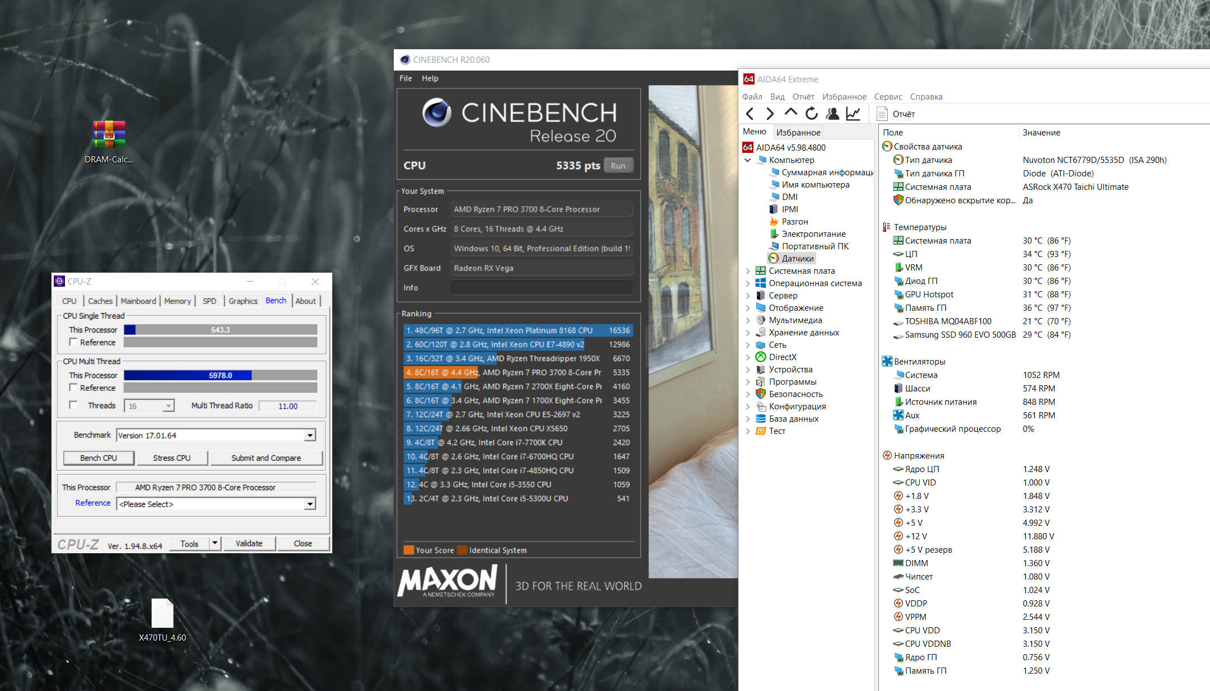Open the DRAM-Calc archive desktop icon

(x=109, y=135)
